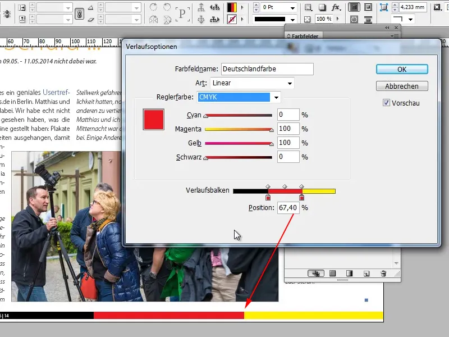Click the fx. effects icon in the control bar
This screenshot has width=449, height=337.
click(335, 7)
